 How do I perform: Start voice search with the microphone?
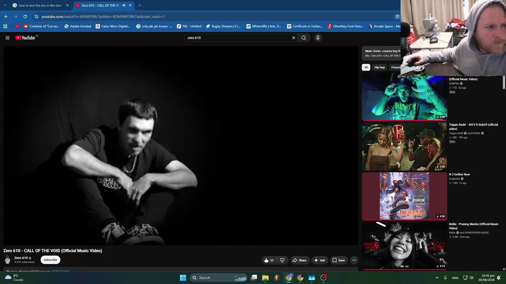coord(318,38)
